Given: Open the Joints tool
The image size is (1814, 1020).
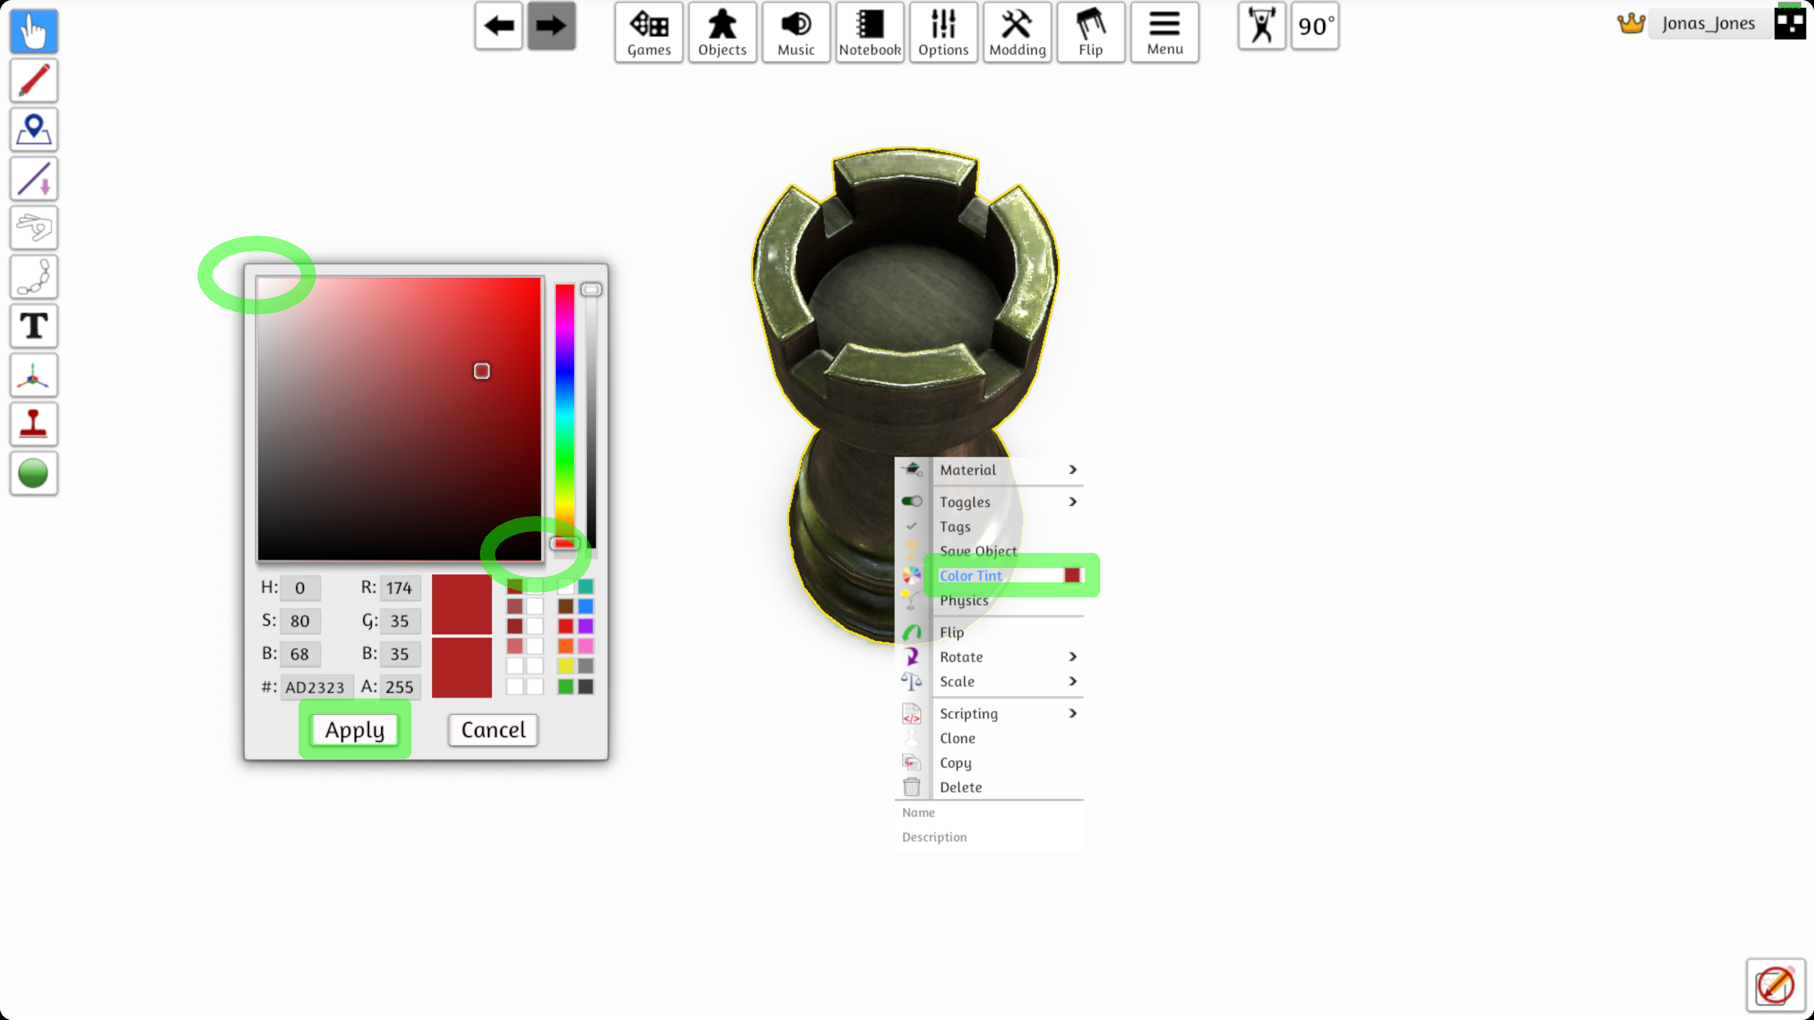Looking at the screenshot, I should click(33, 277).
